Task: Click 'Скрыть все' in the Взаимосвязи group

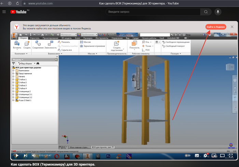Action: pyautogui.click(x=65, y=50)
